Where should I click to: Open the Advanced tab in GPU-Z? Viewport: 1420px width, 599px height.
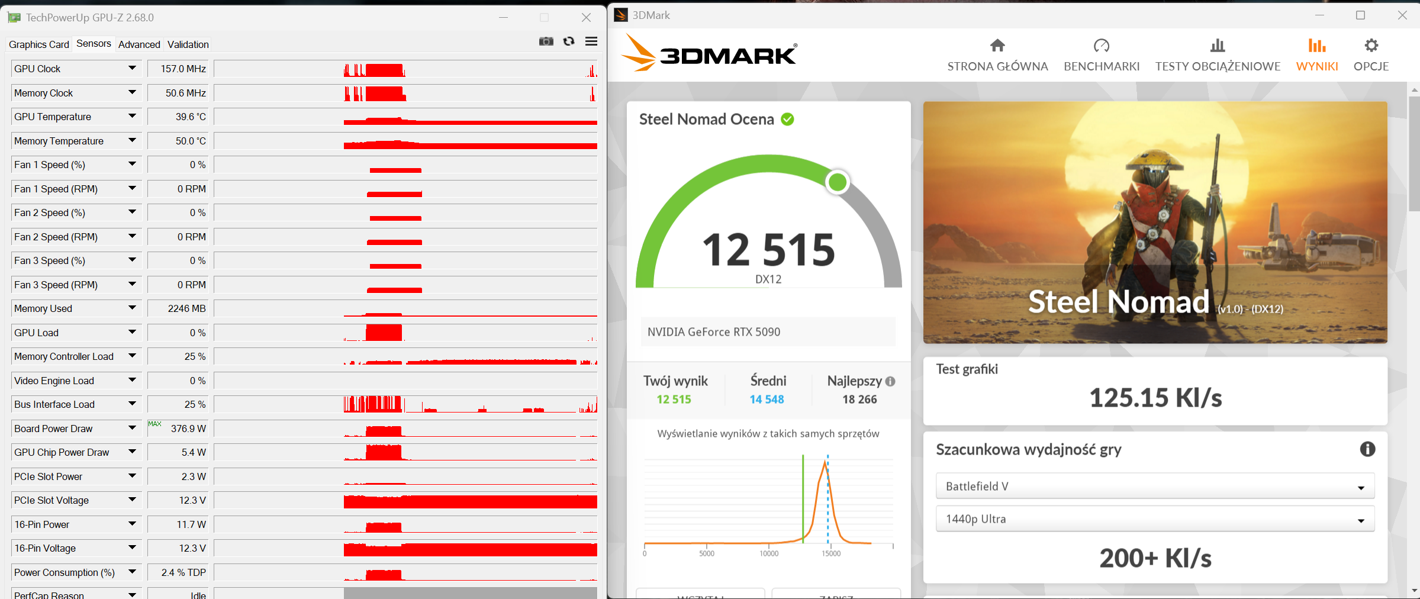(139, 44)
